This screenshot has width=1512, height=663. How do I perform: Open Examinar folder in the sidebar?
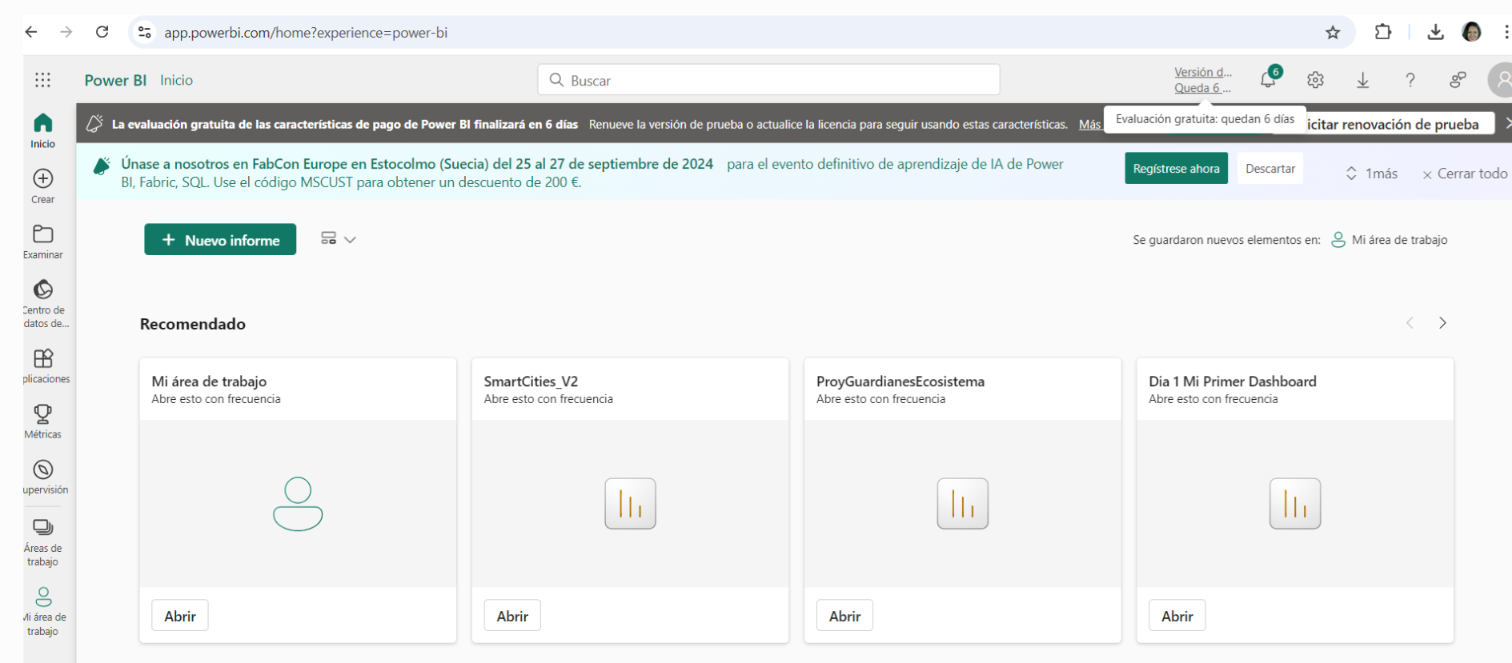pyautogui.click(x=43, y=242)
